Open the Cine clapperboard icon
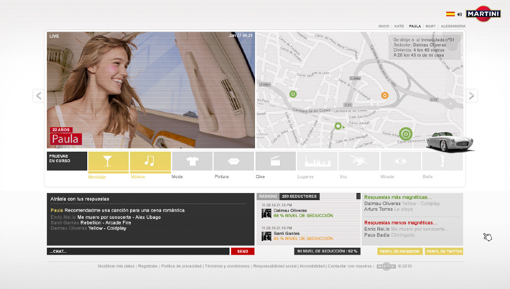This screenshot has width=510, height=289. (275, 161)
